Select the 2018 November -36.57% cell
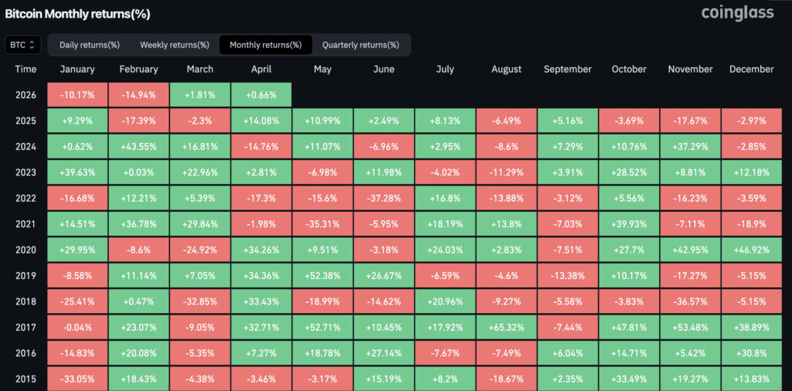 pos(690,301)
